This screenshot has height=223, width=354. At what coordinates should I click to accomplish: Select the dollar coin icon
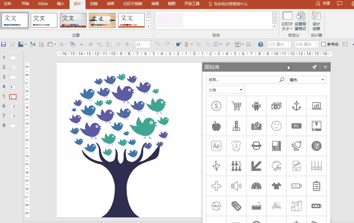[216, 106]
